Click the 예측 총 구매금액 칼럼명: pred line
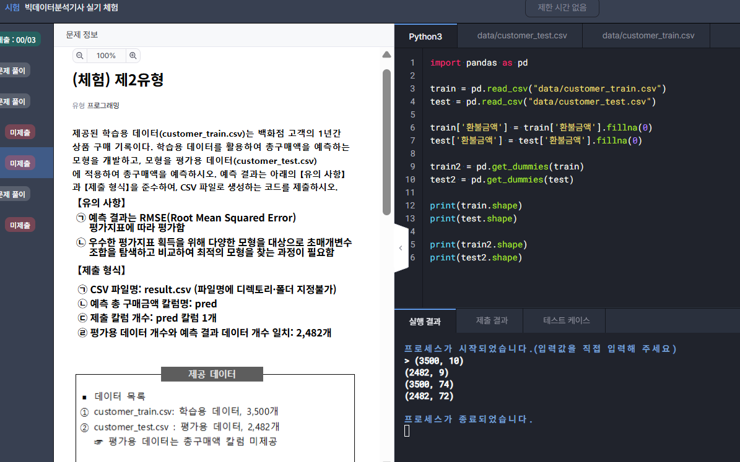The width and height of the screenshot is (740, 462). 147,304
